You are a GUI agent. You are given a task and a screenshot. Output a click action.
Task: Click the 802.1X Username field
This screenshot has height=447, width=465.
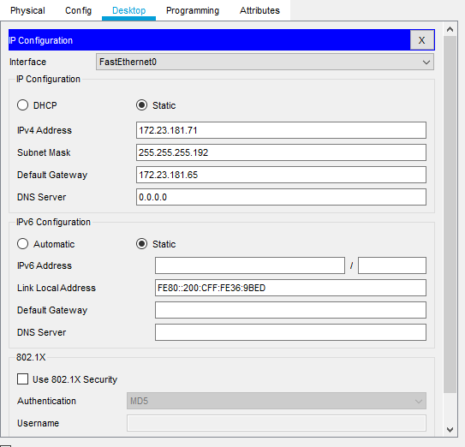277,423
